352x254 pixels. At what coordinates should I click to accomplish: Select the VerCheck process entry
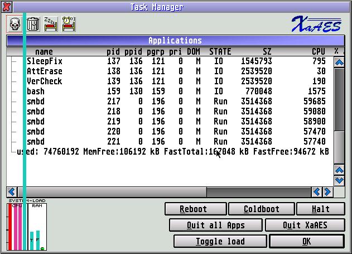click(45, 82)
